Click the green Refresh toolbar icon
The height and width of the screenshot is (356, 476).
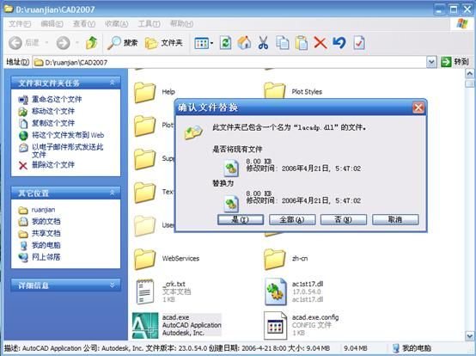pyautogui.click(x=226, y=43)
